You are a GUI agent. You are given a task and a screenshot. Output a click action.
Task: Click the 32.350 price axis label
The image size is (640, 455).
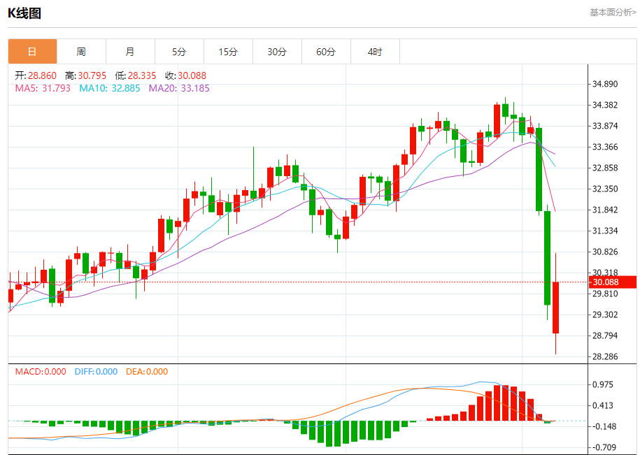(605, 189)
